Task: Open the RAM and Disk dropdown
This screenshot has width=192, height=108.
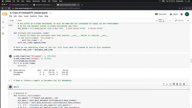Action: [170, 21]
